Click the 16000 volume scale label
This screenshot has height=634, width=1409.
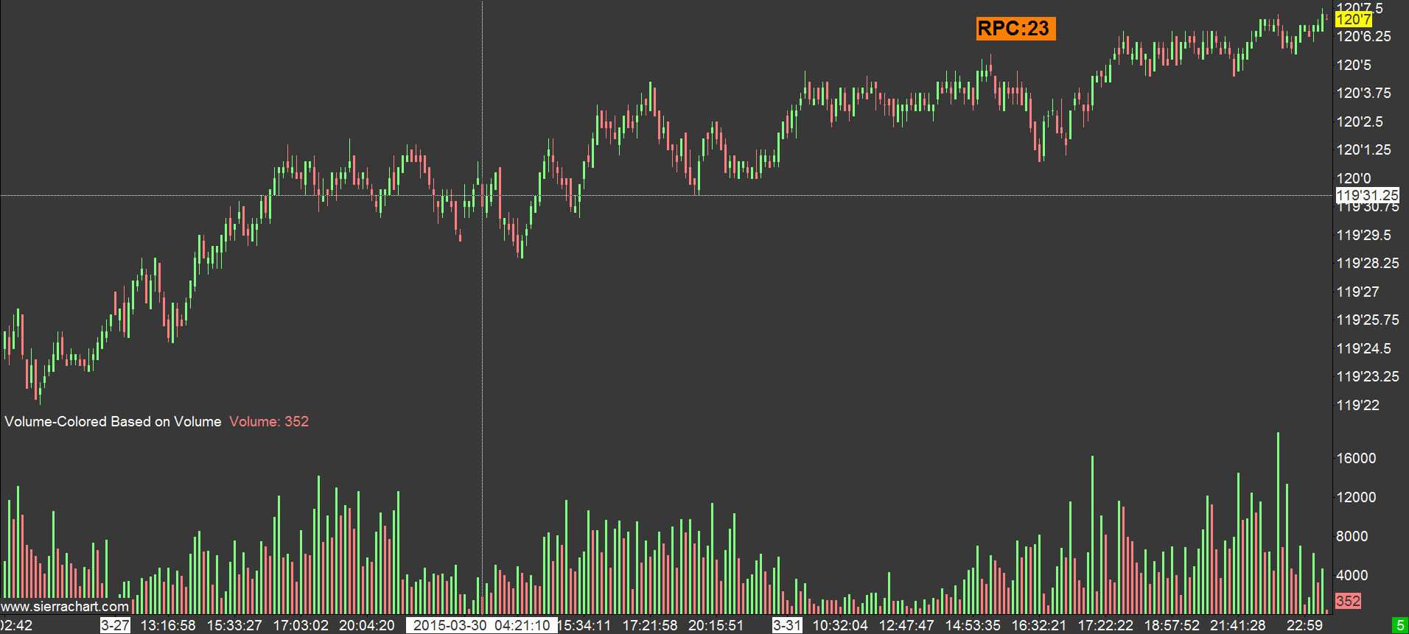1356,458
